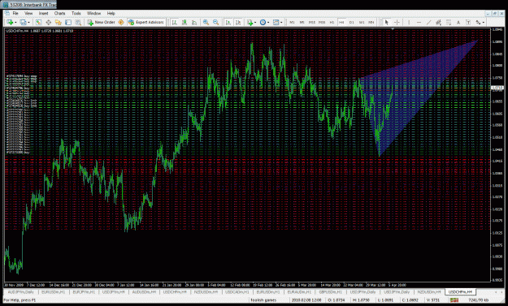The height and width of the screenshot is (306, 508).
Task: Switch timeframe to W1
Action: tap(362, 22)
